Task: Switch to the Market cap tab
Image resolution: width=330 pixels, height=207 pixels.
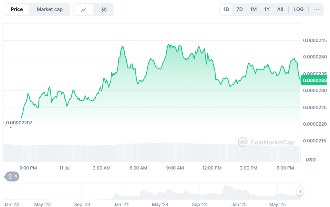Action: click(x=49, y=9)
